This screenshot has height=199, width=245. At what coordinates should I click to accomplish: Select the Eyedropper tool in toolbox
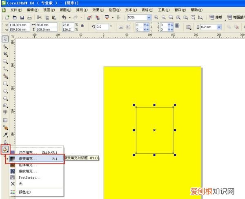point(5,134)
